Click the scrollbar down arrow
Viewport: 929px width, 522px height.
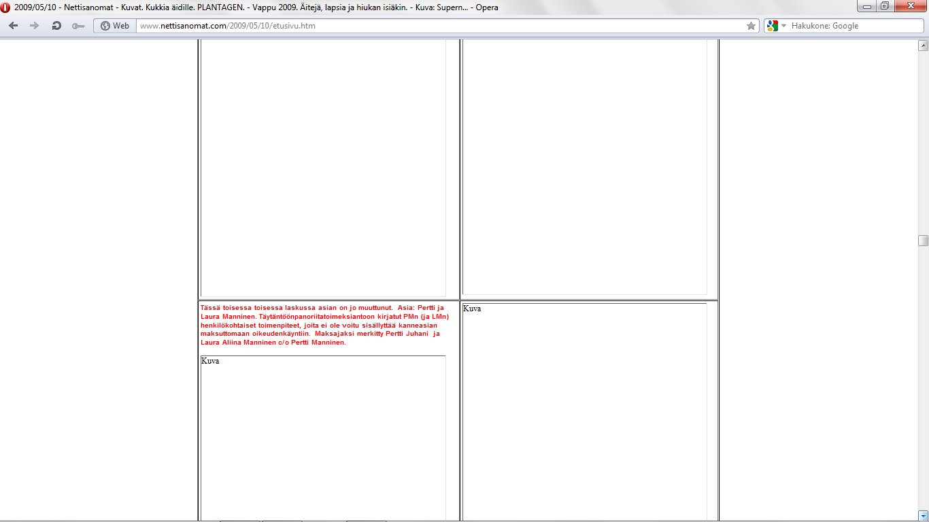pos(923,515)
